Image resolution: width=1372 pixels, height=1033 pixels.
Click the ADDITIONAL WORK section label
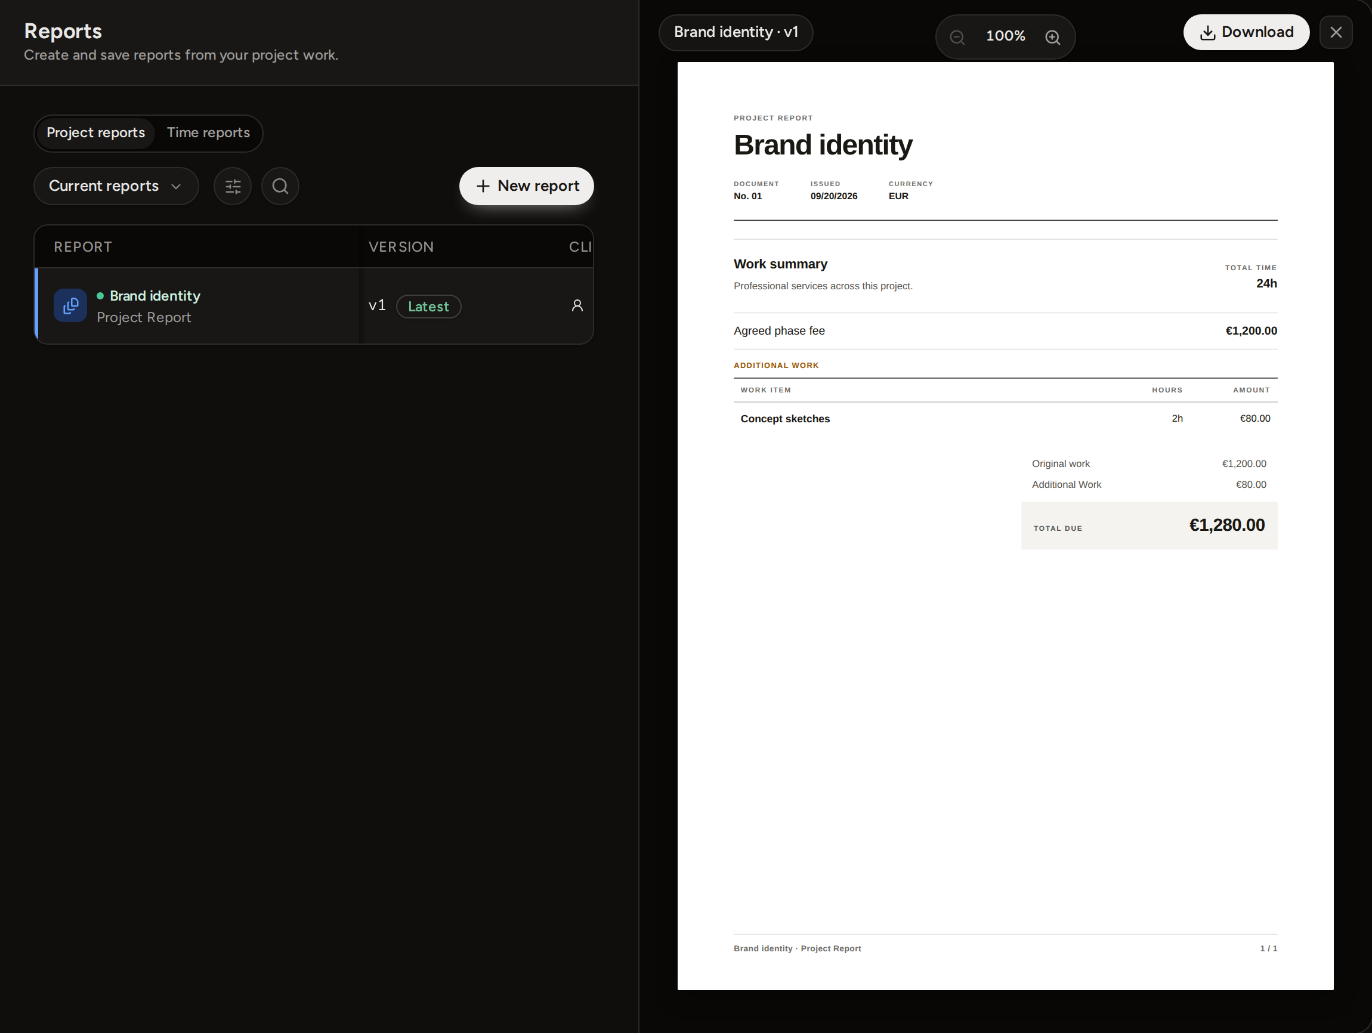tap(776, 365)
